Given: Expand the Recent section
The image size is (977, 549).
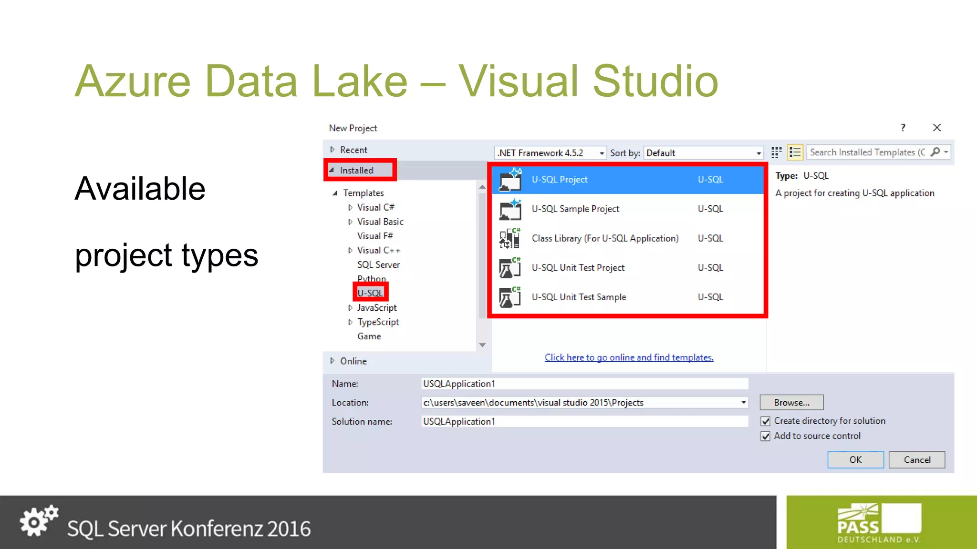Looking at the screenshot, I should click(x=333, y=150).
